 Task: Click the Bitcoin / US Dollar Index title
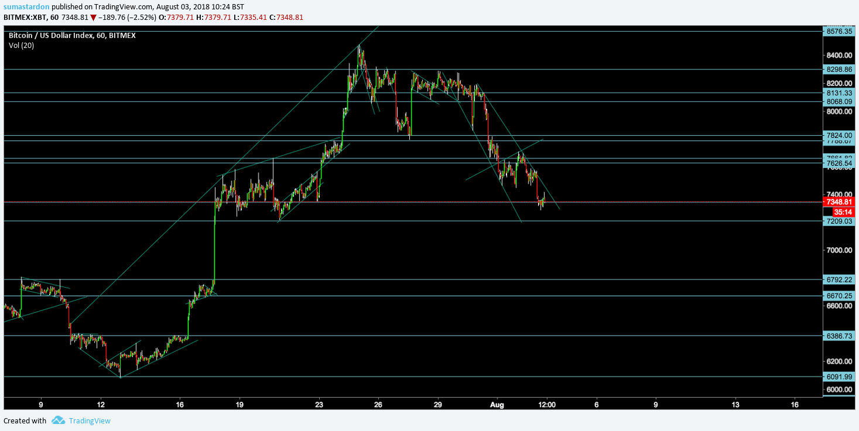point(72,36)
